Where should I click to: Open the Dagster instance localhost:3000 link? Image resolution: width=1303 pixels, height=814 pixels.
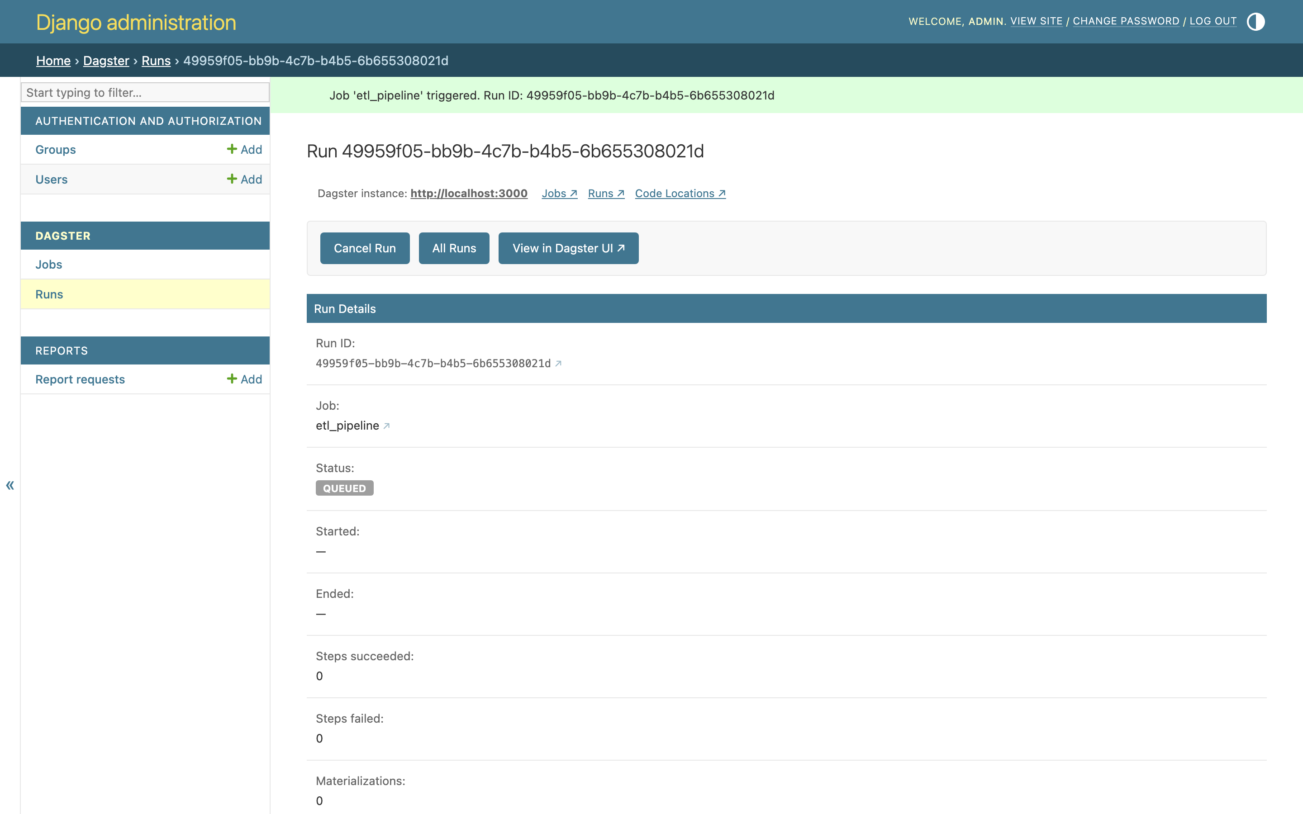tap(469, 193)
